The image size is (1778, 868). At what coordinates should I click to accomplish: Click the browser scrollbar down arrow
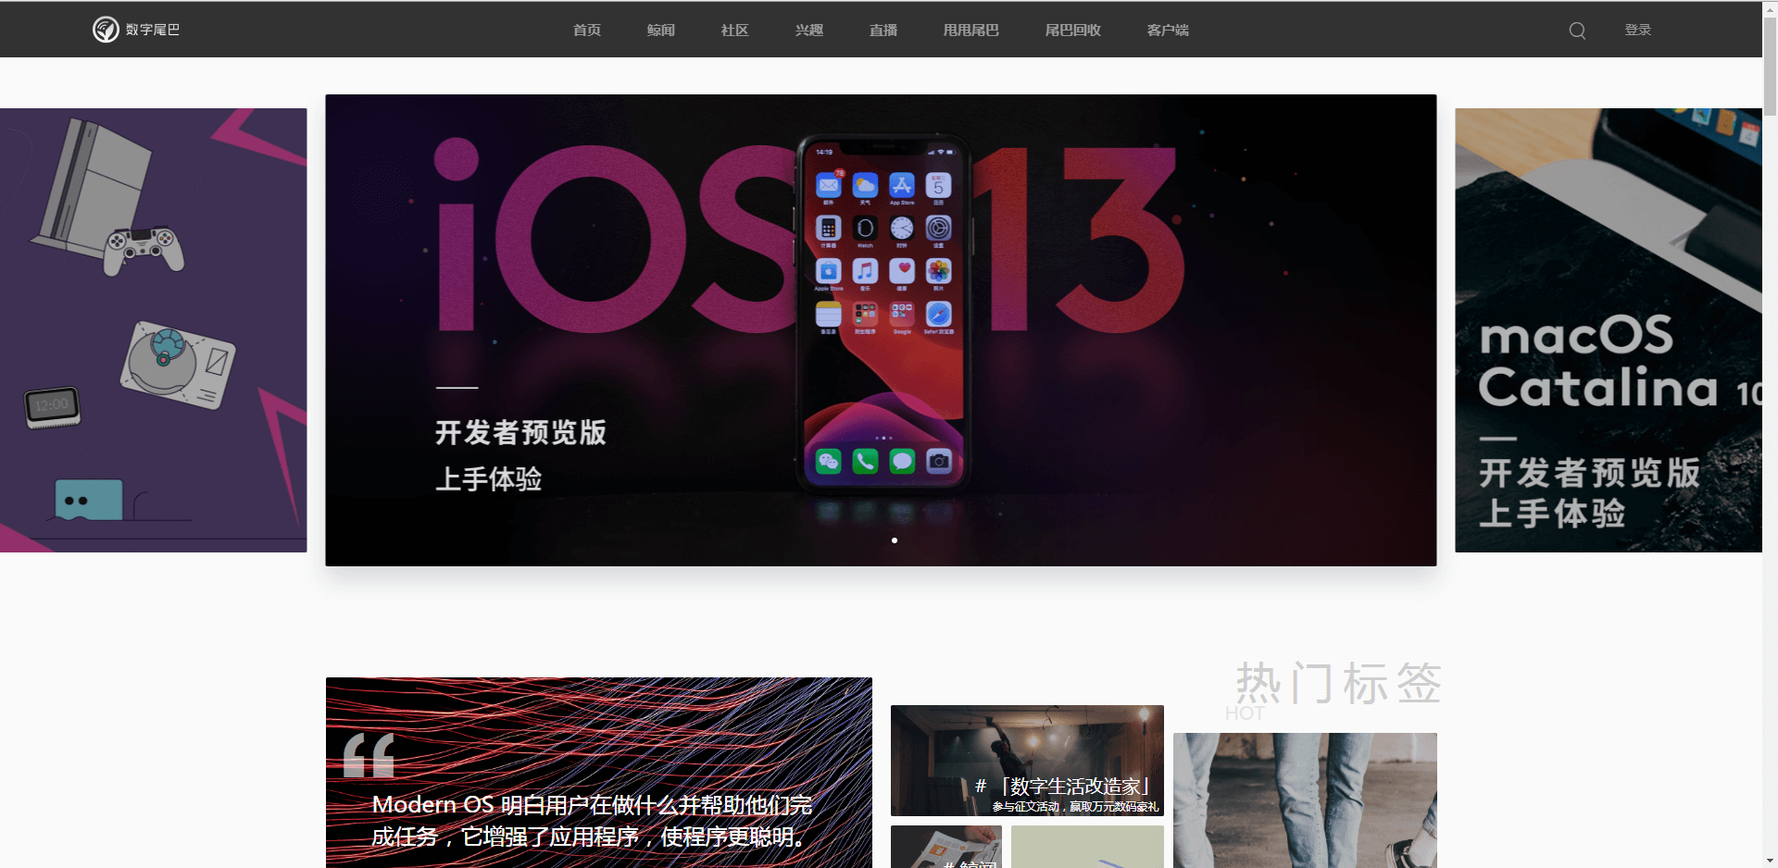(1772, 860)
